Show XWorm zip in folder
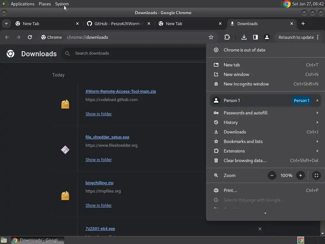This screenshot has height=244, width=325. (x=99, y=114)
